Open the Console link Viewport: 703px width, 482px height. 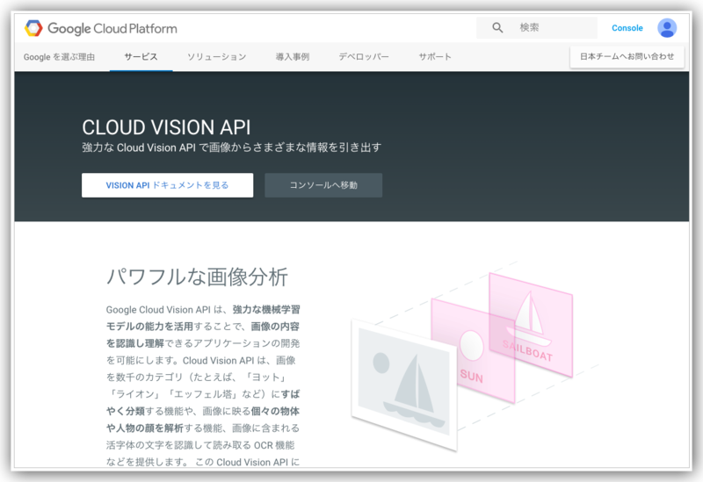pyautogui.click(x=627, y=28)
